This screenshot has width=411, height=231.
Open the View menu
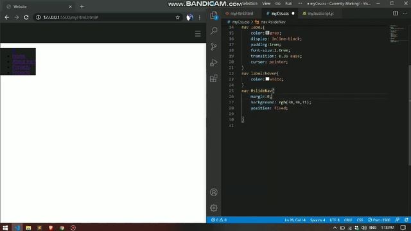[x=266, y=3]
